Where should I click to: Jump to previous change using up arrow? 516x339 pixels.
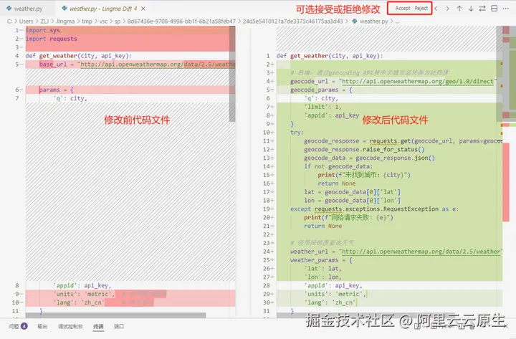click(459, 9)
